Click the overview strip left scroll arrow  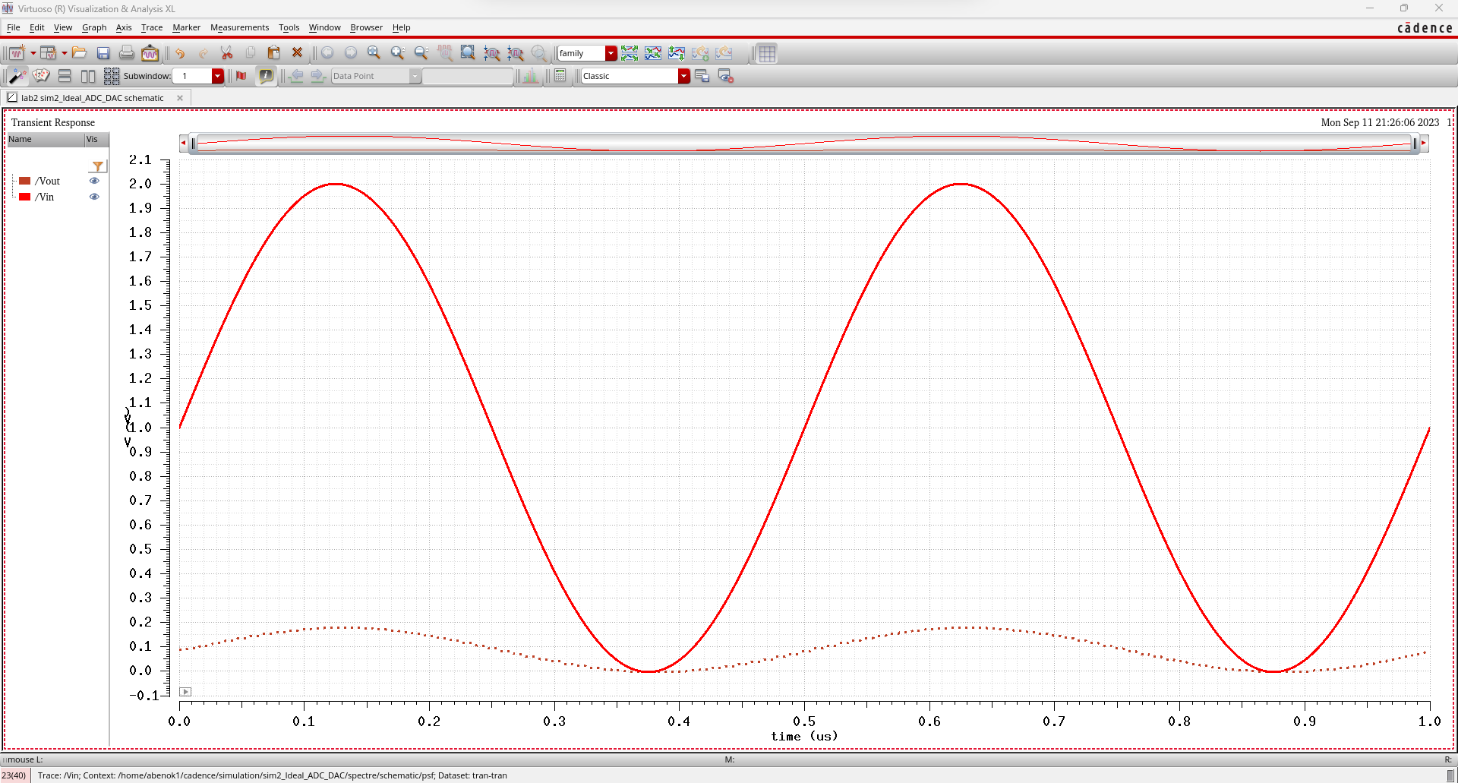(x=183, y=143)
